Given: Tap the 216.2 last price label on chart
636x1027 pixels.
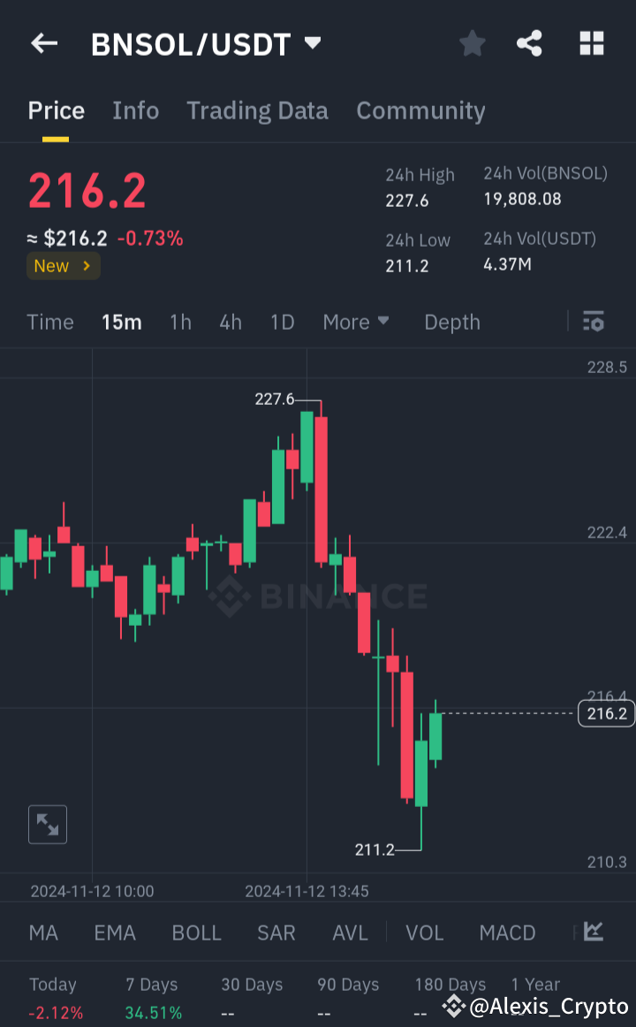Looking at the screenshot, I should pos(605,713).
